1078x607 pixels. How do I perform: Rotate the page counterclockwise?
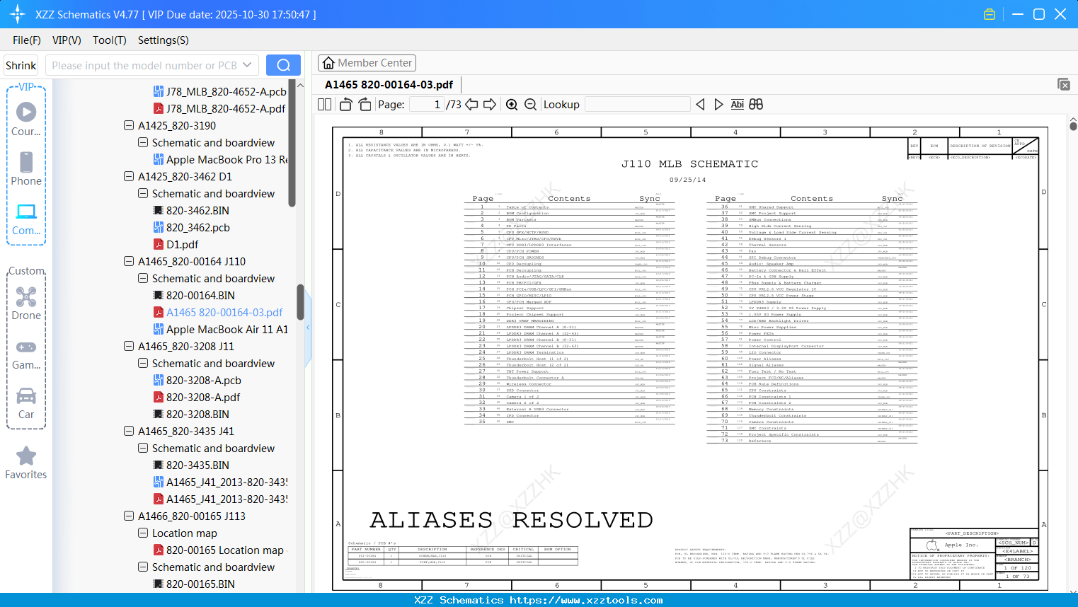coord(346,105)
